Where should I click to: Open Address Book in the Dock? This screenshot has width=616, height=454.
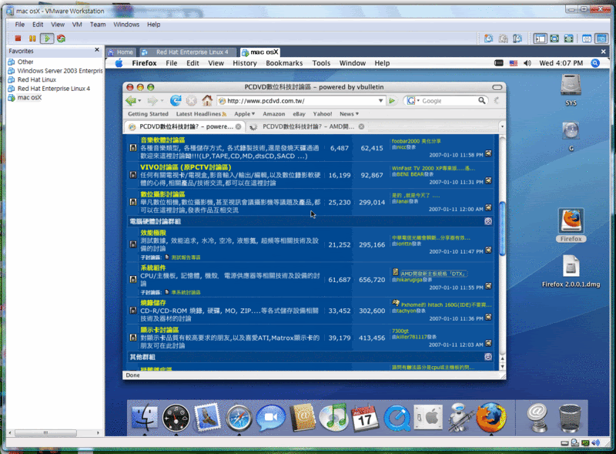[x=303, y=417]
